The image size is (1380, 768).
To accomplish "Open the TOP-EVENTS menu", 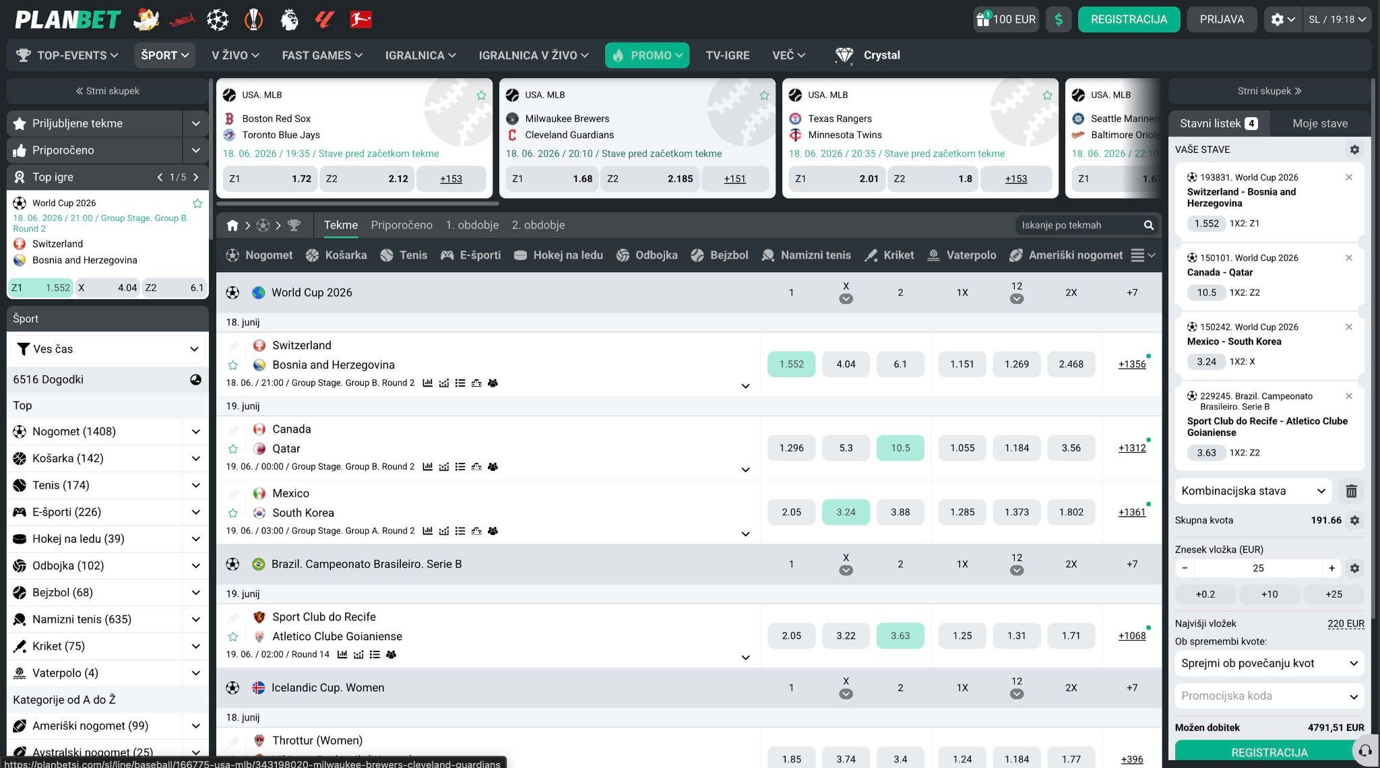I will (x=67, y=55).
